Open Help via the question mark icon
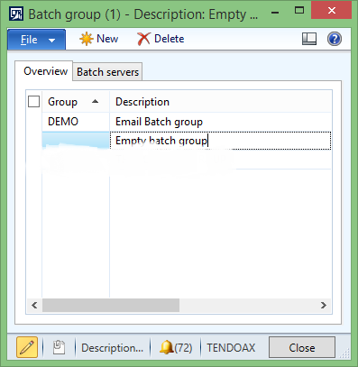The width and height of the screenshot is (358, 367). click(x=335, y=39)
